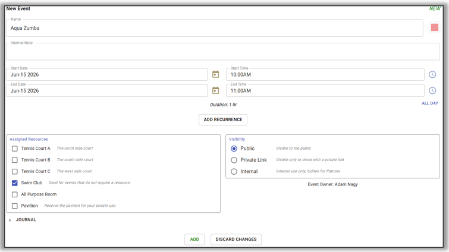Toggle the All Day link

[x=429, y=103]
